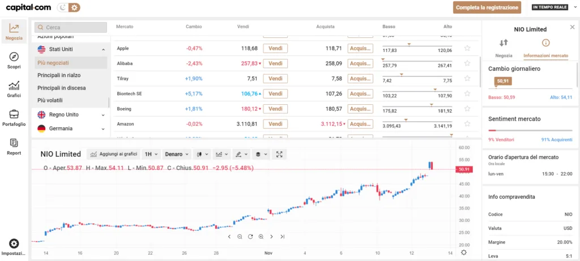The image size is (580, 261).
Task: Switch to Informazioni mercato tab
Action: pos(545,48)
